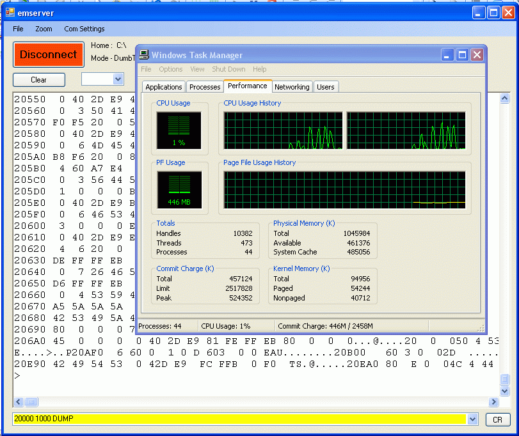Switch to the Applications tab
The image size is (519, 436).
[164, 87]
